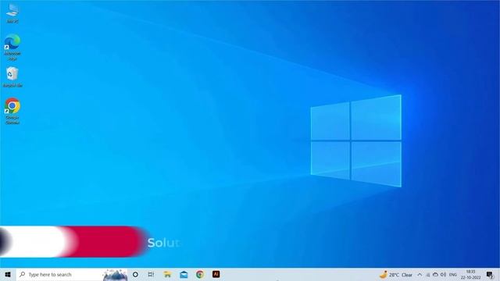This screenshot has height=281, width=500.
Task: Open the Action Center notifications icon
Action: click(x=490, y=274)
